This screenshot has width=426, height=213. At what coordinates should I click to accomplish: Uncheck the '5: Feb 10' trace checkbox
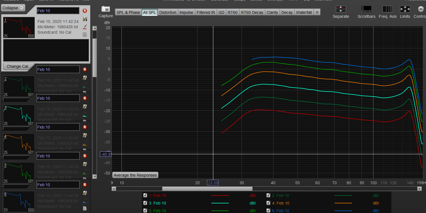[x=145, y=210]
